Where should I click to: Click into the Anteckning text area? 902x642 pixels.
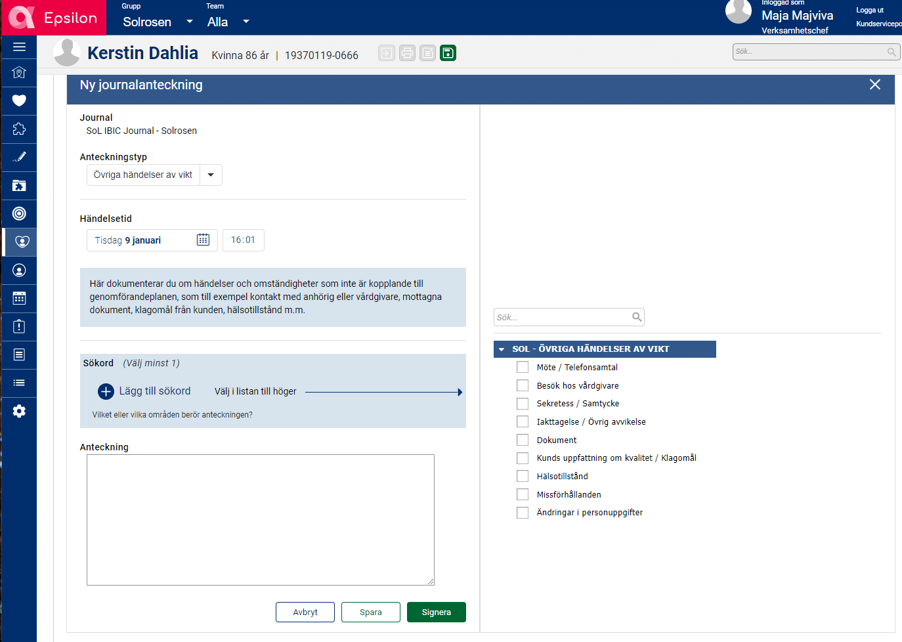[x=260, y=519]
